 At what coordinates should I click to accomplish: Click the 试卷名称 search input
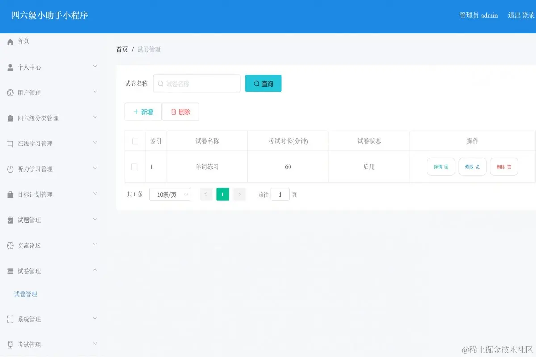pos(197,83)
